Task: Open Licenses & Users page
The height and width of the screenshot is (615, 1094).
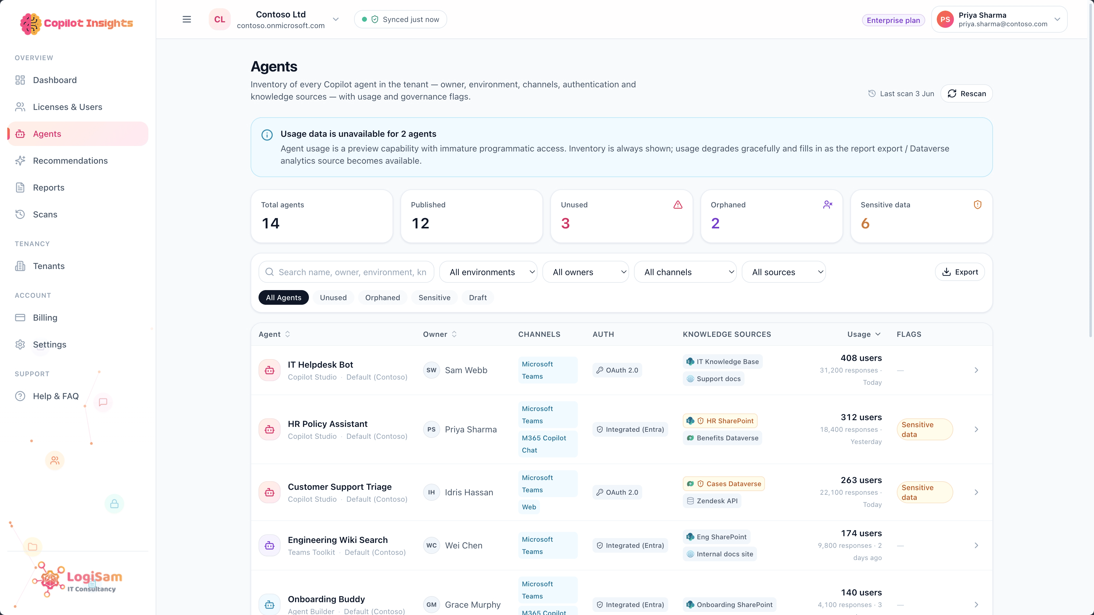Action: [78, 107]
